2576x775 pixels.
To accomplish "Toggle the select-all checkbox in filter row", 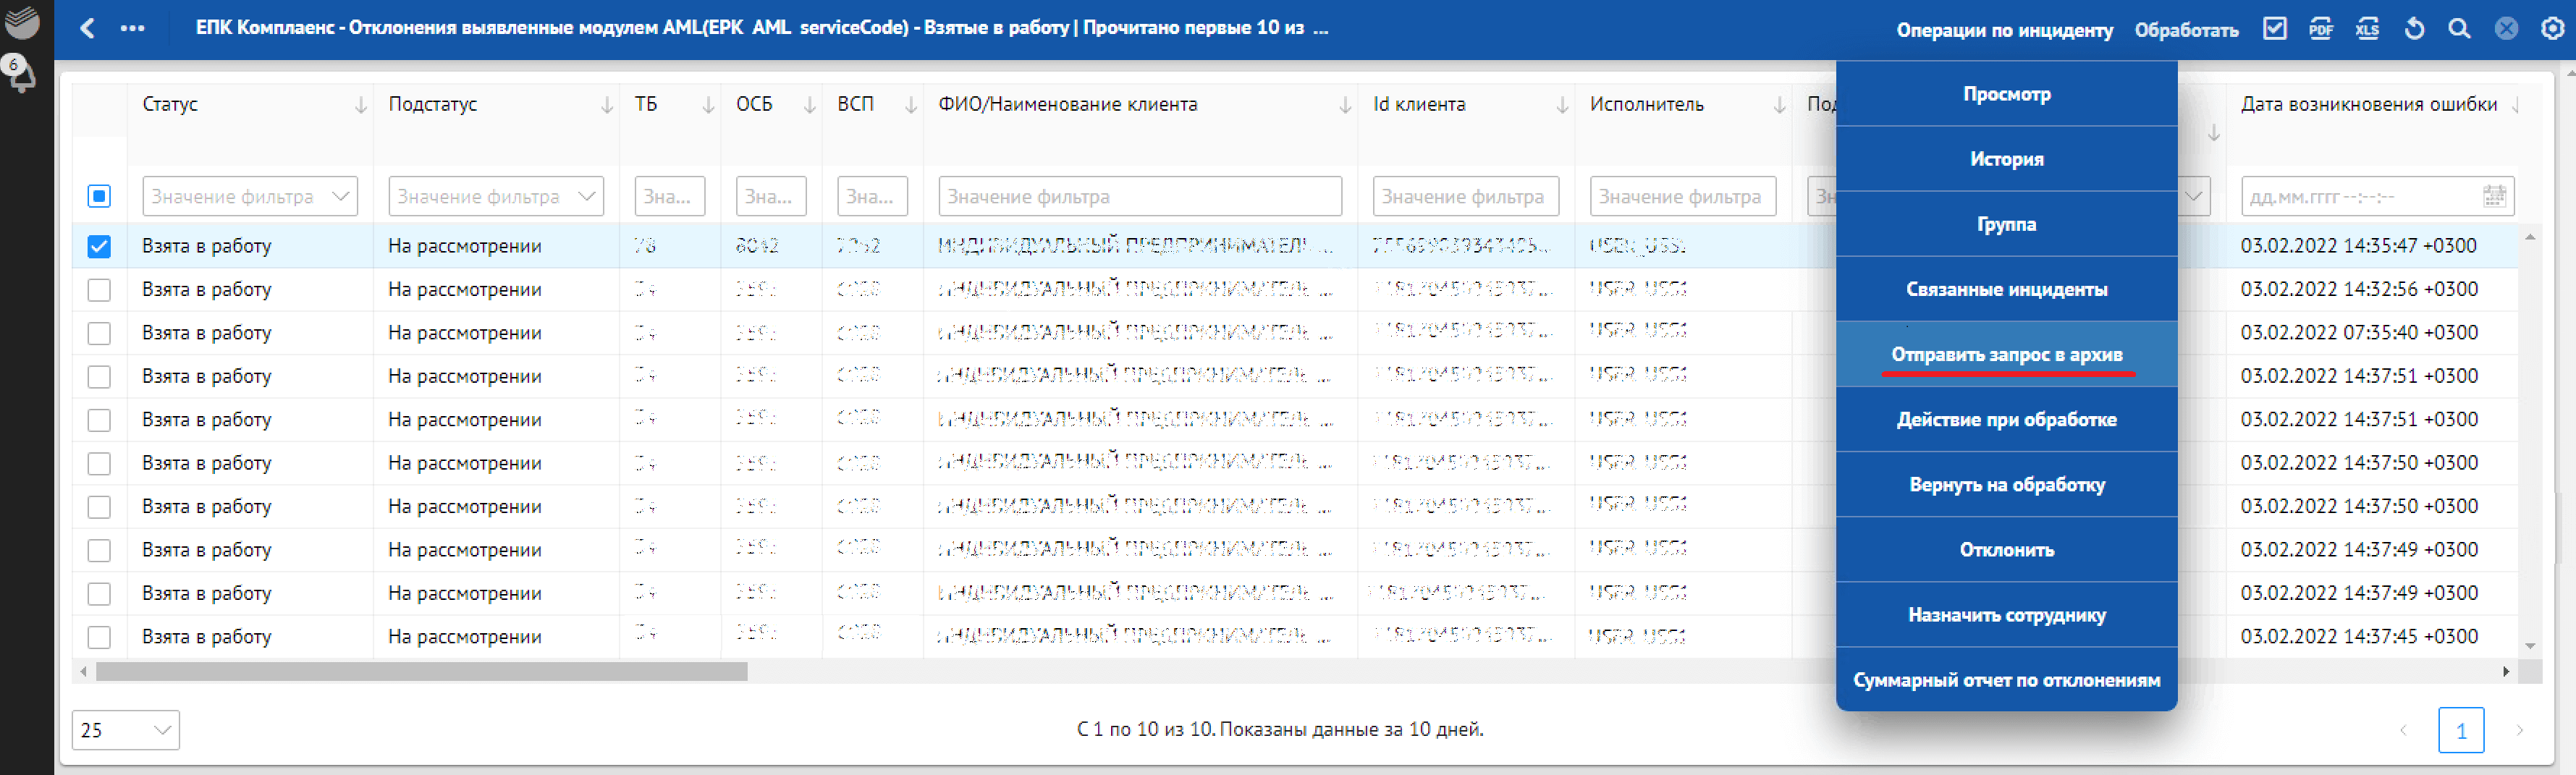I will 99,196.
